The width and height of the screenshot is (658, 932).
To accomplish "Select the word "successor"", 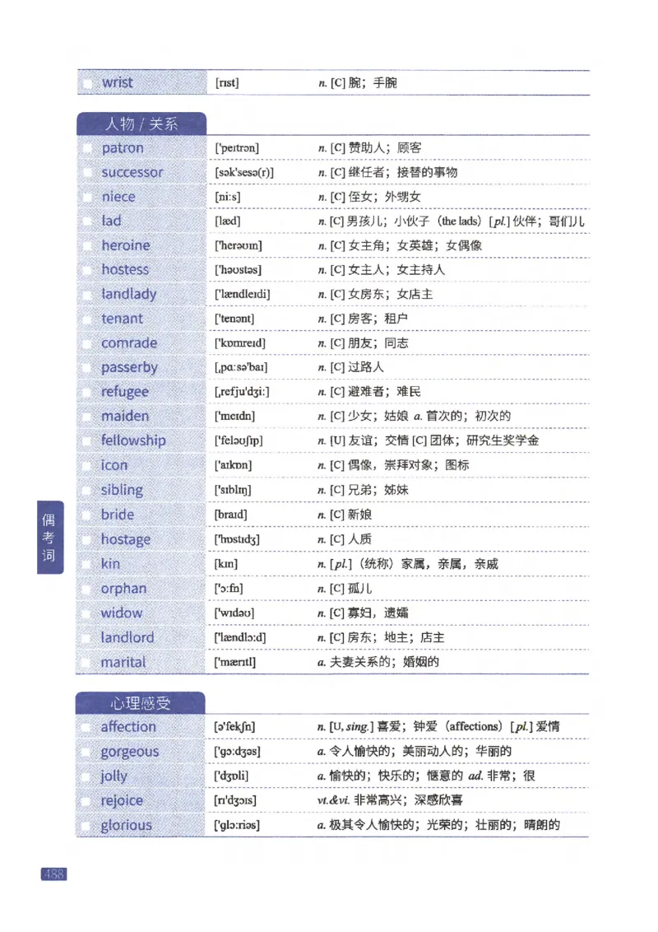I will tap(132, 173).
